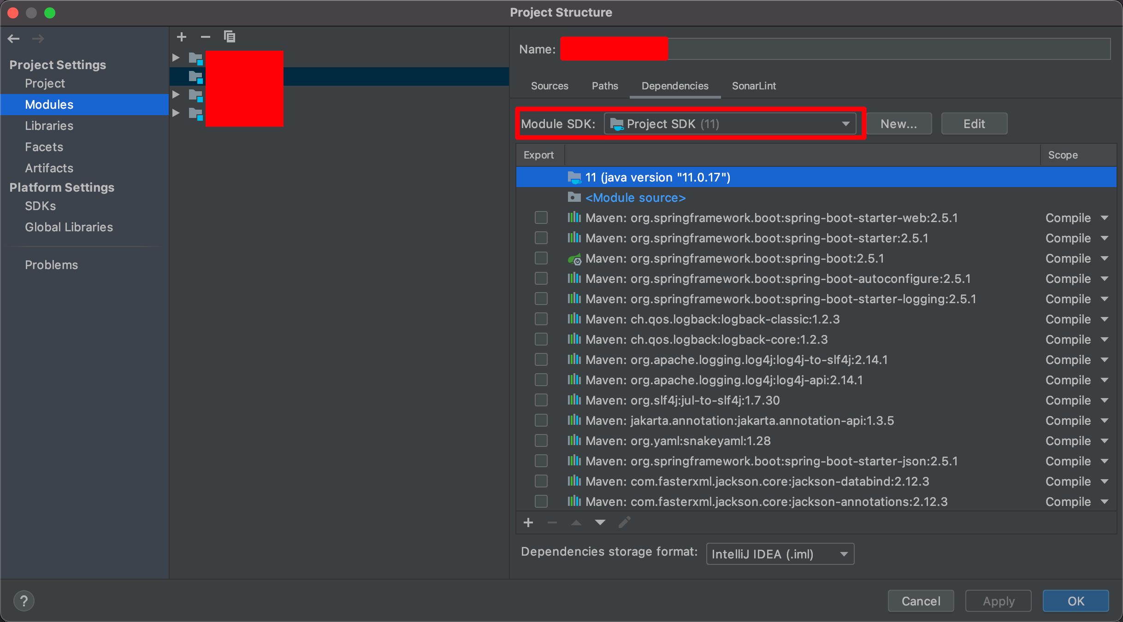
Task: Click the Edit SDK button
Action: 974,123
